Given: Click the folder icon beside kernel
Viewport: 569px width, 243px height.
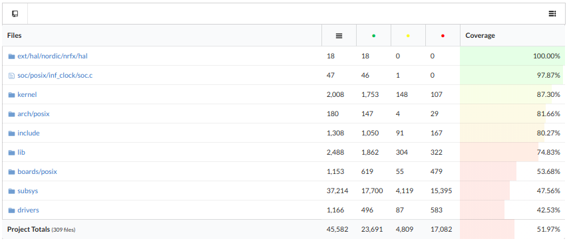Looking at the screenshot, I should 11,95.
